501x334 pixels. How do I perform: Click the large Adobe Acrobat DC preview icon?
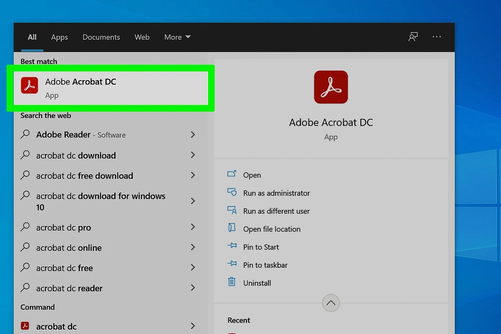coord(331,87)
